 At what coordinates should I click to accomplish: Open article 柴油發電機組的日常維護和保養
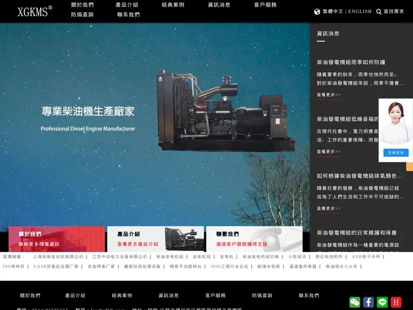(x=357, y=232)
